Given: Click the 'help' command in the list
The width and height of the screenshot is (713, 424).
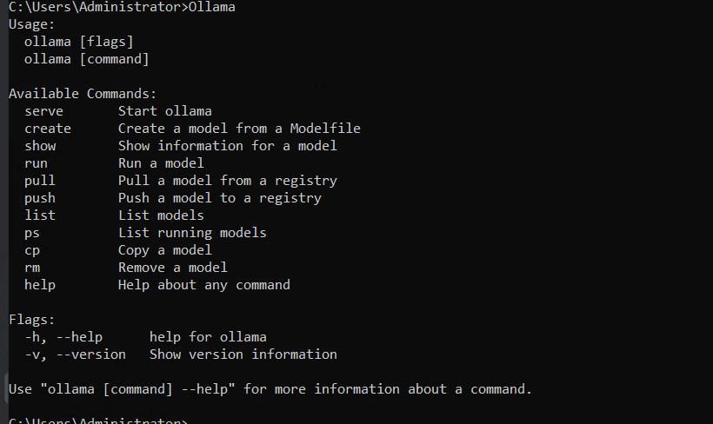Looking at the screenshot, I should click(39, 285).
